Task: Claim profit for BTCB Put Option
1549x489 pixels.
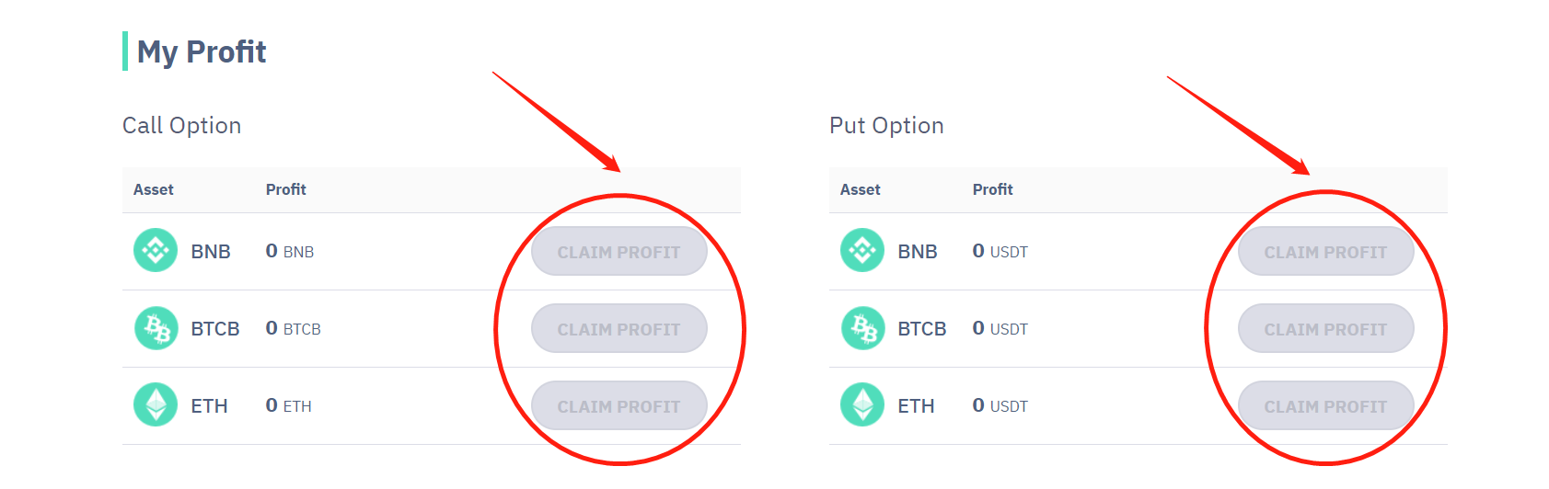Action: (x=1325, y=329)
